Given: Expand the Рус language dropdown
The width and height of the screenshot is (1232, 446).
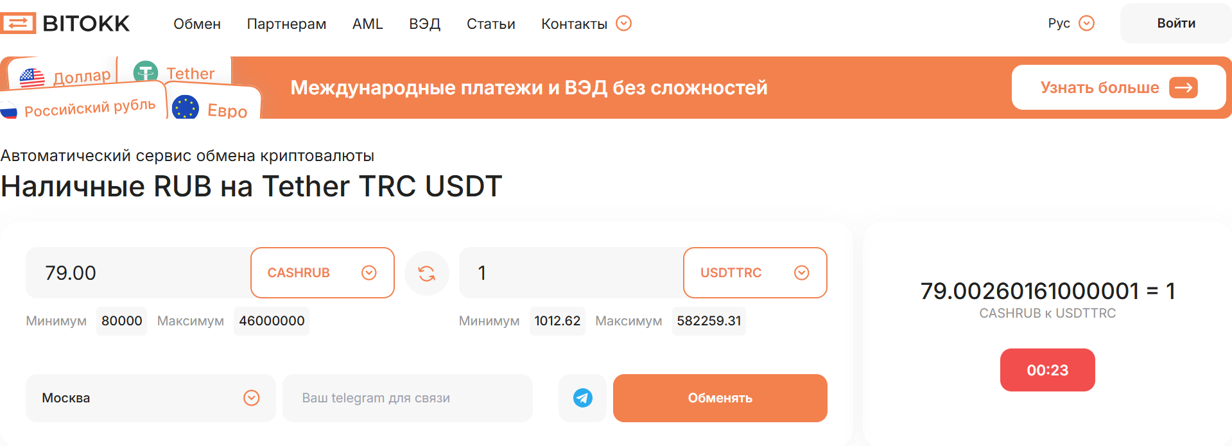Looking at the screenshot, I should coord(1087,23).
